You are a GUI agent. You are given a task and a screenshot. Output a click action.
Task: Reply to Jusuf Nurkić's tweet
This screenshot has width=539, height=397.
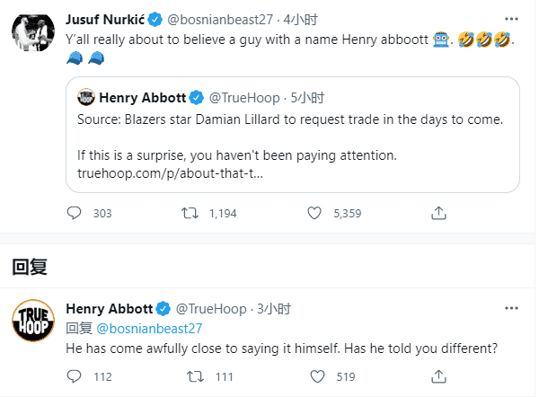(75, 214)
